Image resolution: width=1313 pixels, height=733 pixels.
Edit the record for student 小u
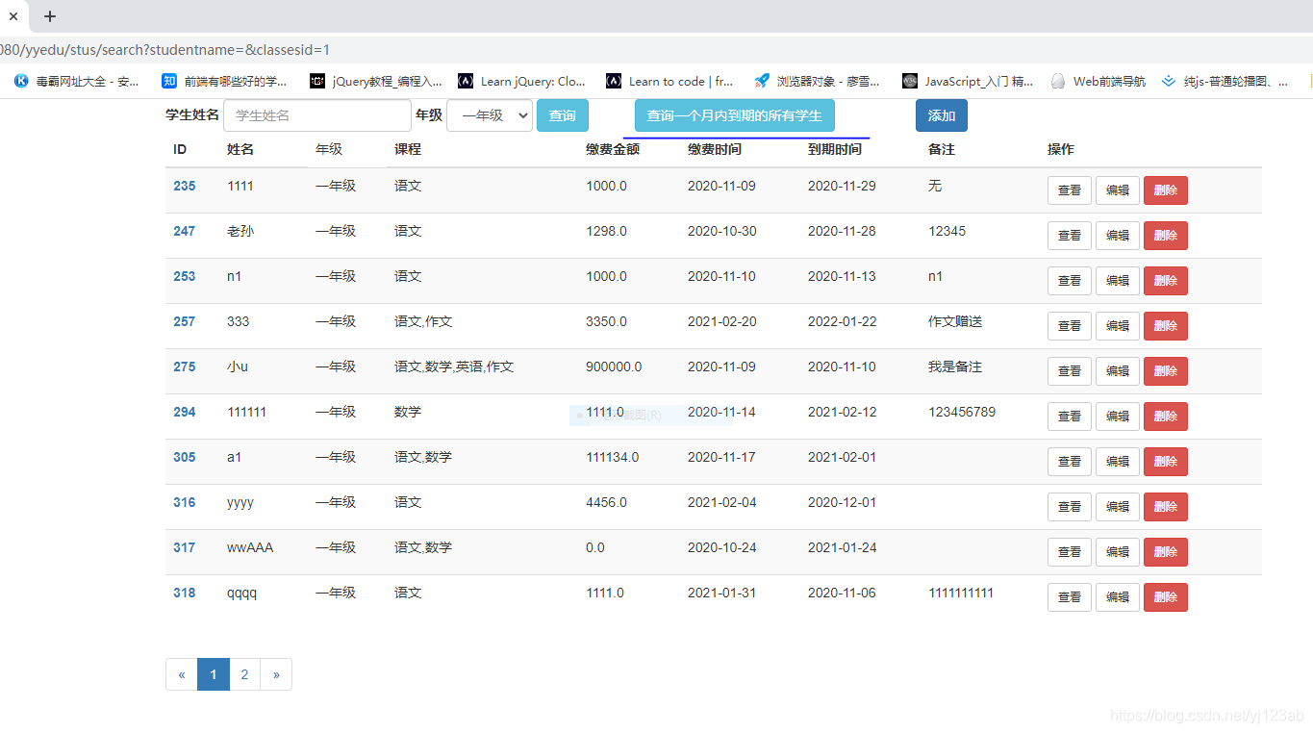[1118, 371]
